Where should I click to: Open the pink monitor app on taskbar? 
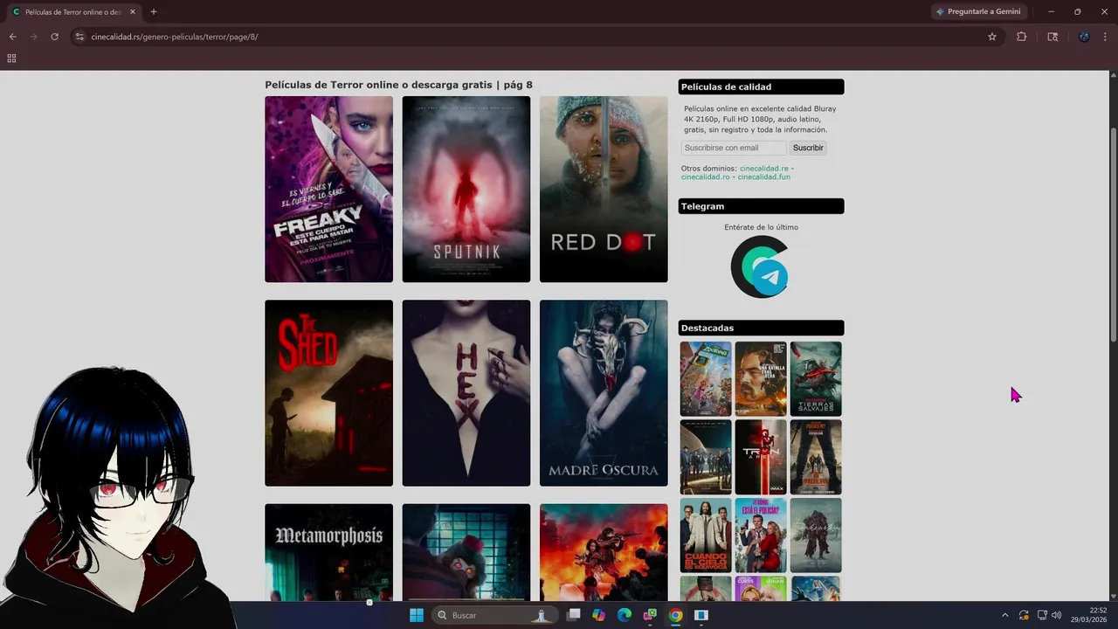pos(650,615)
